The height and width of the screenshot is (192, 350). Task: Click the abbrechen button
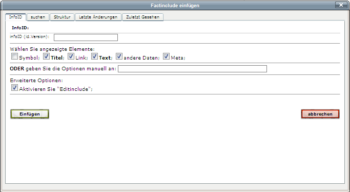(320, 114)
